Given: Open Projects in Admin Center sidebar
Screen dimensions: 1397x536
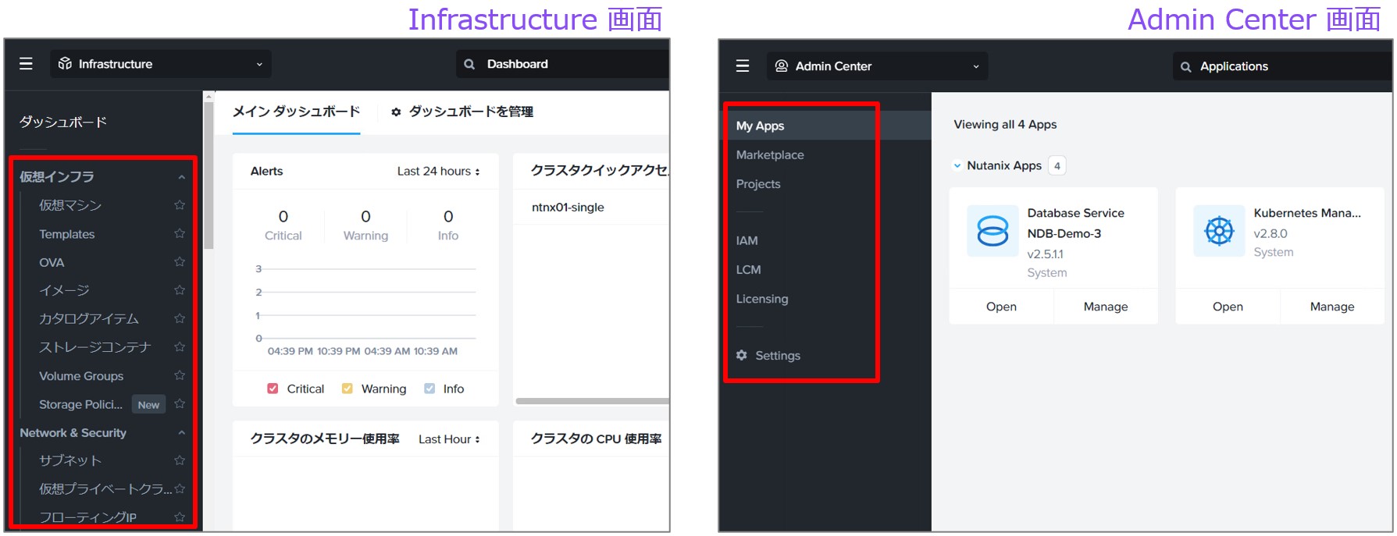Looking at the screenshot, I should (x=758, y=184).
